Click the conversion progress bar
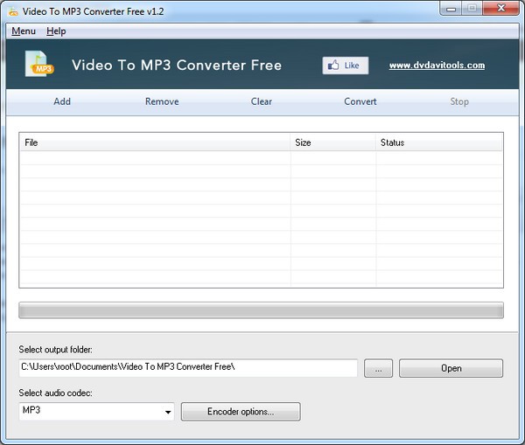The width and height of the screenshot is (525, 445). tap(261, 310)
